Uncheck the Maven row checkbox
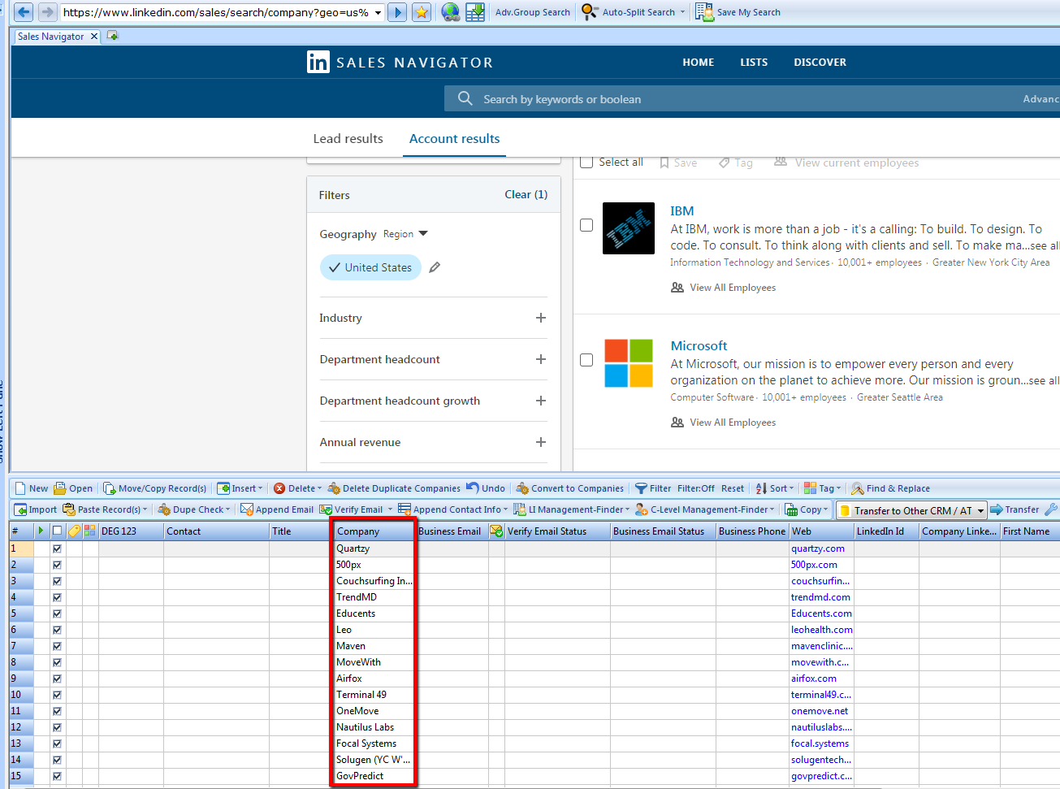This screenshot has height=789, width=1060. click(x=57, y=646)
